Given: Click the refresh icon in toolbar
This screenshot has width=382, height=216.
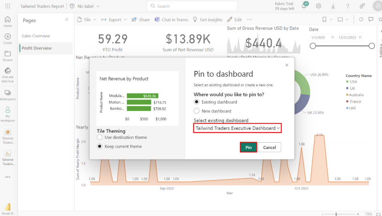Looking at the screenshot, I should pos(361,20).
